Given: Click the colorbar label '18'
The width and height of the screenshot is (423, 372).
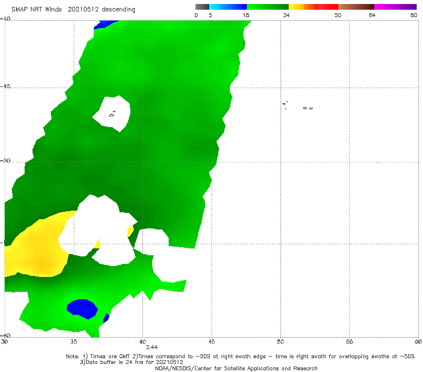Looking at the screenshot, I should (246, 15).
